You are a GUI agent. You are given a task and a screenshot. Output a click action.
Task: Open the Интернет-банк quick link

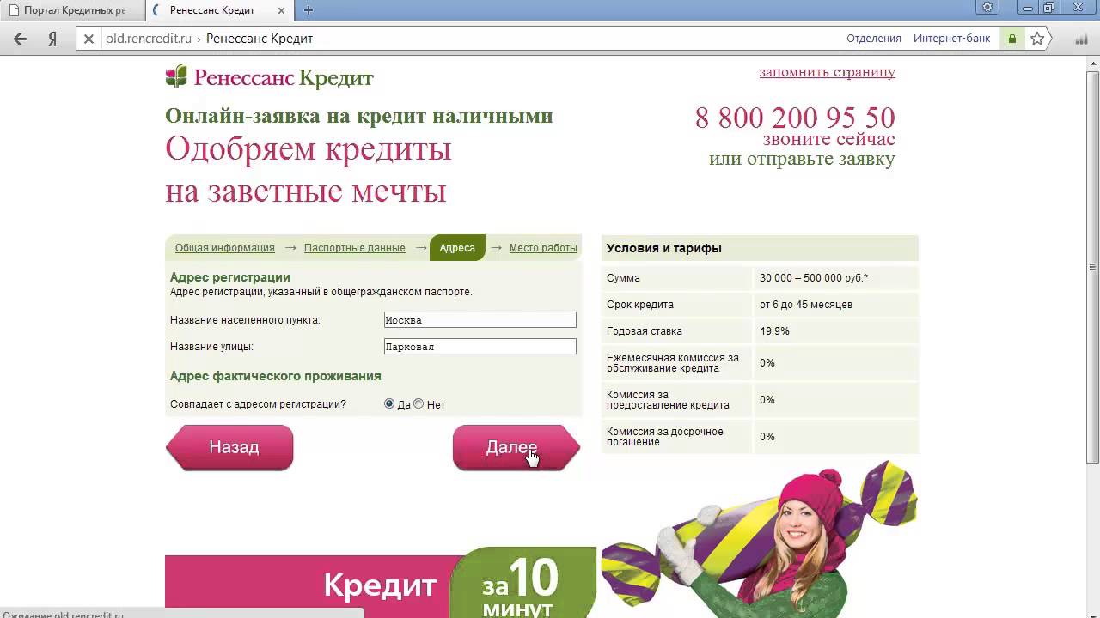pos(952,39)
